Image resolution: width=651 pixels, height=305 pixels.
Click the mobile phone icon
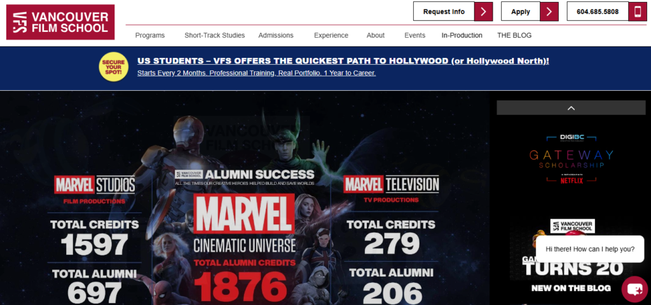(x=637, y=11)
